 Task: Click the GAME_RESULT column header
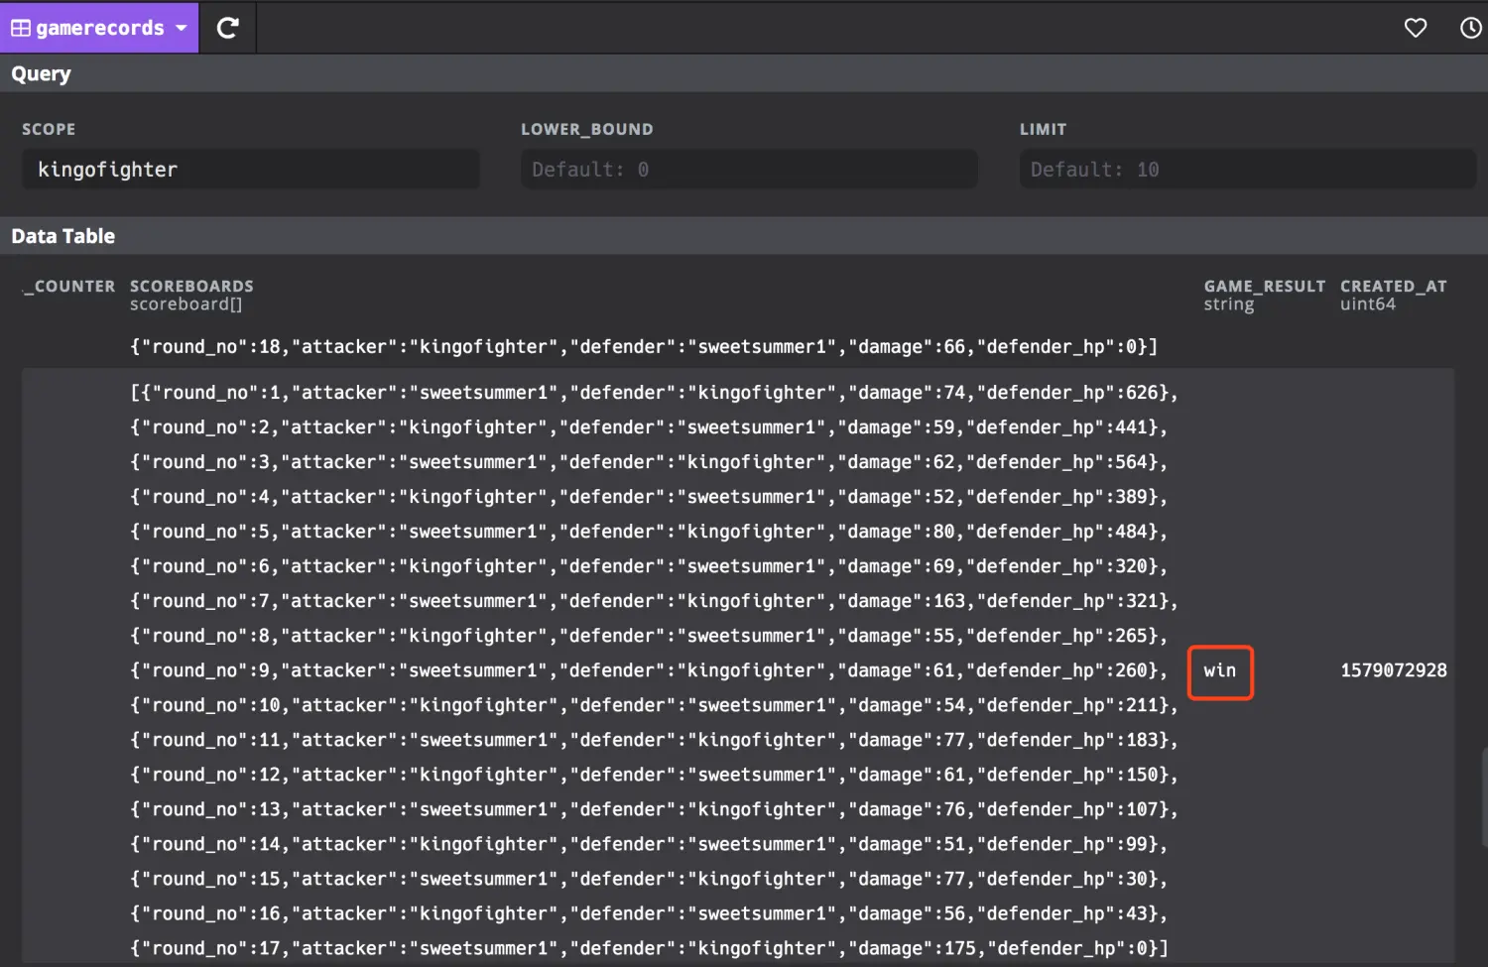tap(1264, 287)
